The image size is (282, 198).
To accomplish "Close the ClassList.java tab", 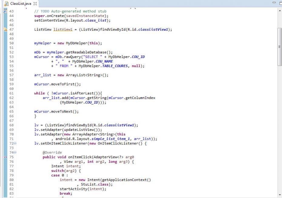I will [x=35, y=4].
